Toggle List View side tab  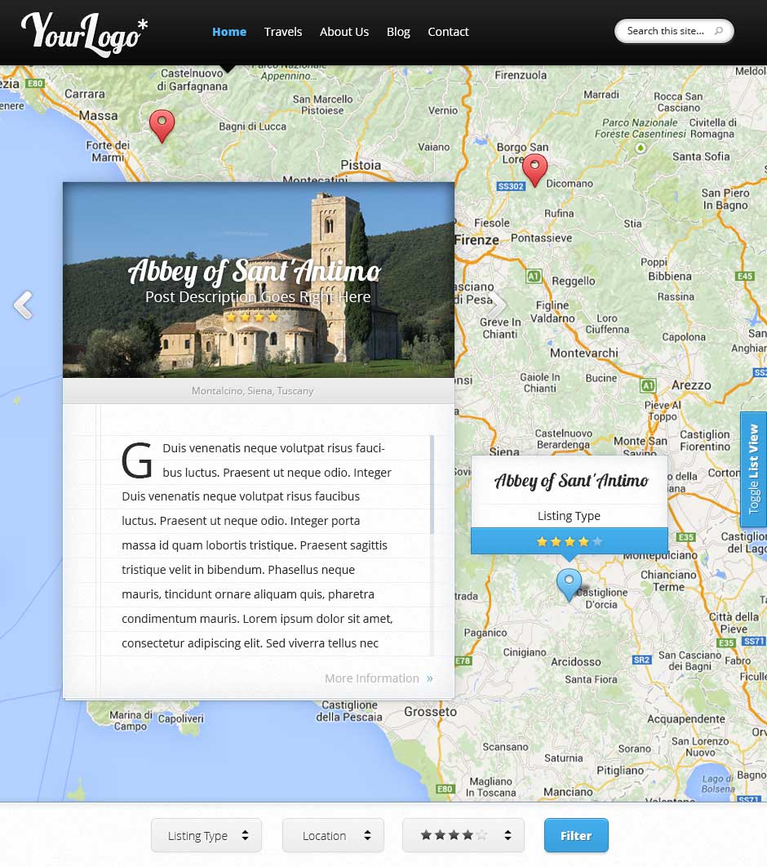tap(753, 469)
